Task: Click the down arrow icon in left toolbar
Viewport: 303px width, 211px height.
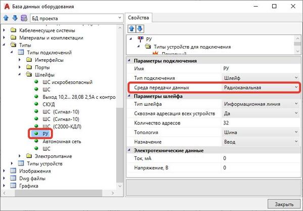Action: click(x=14, y=18)
